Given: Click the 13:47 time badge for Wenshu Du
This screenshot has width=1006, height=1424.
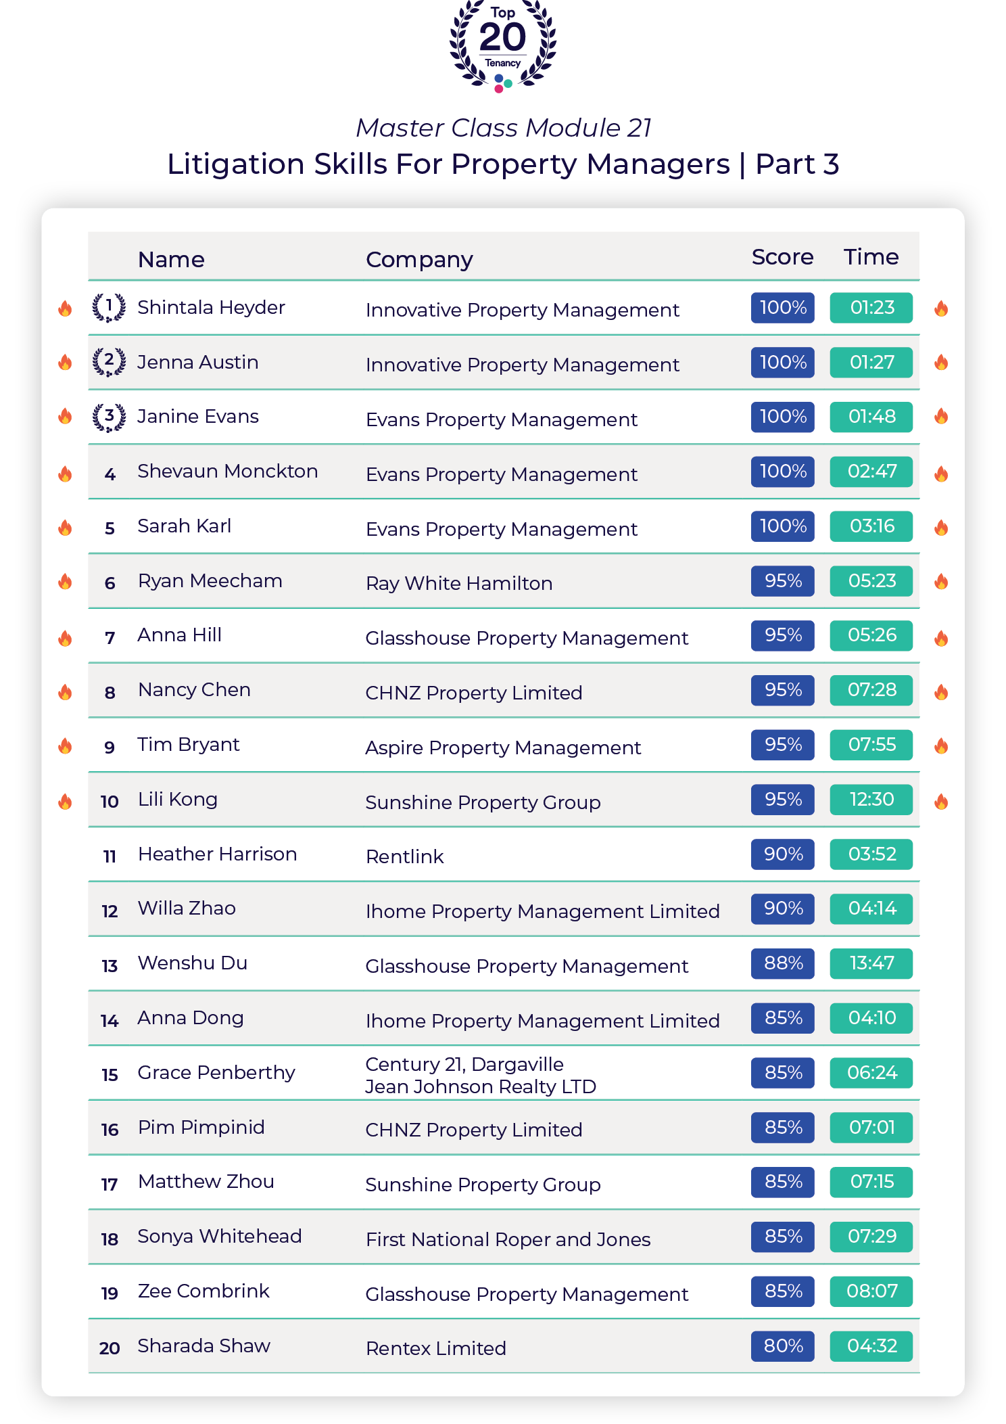Looking at the screenshot, I should pyautogui.click(x=871, y=963).
